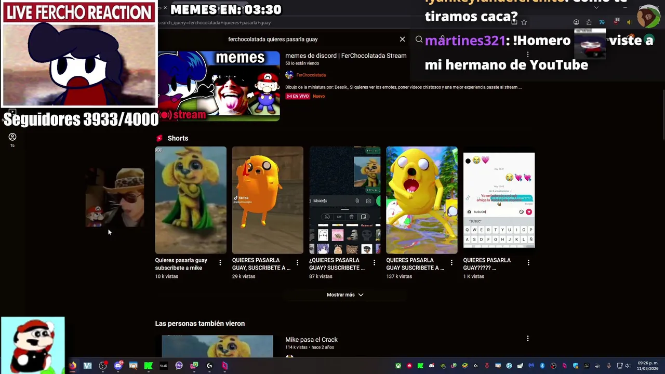Screen dimensions: 665x374
Task: Clear the YouTube search box with X
Action: point(402,39)
